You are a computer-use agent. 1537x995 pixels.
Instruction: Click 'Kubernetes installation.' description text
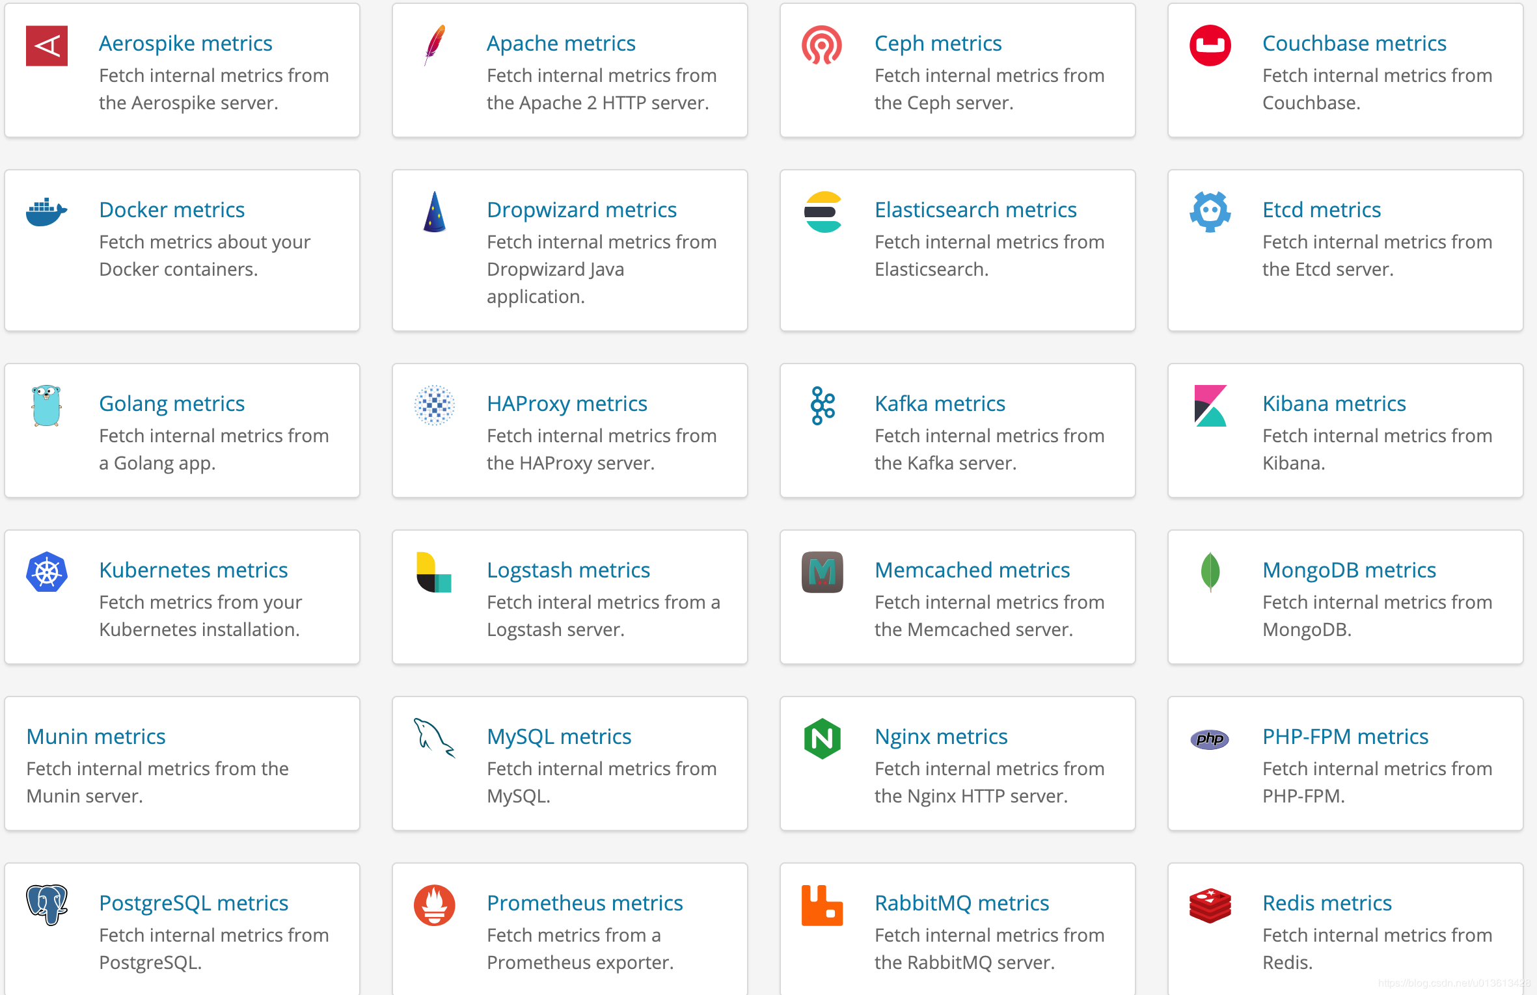pyautogui.click(x=199, y=630)
